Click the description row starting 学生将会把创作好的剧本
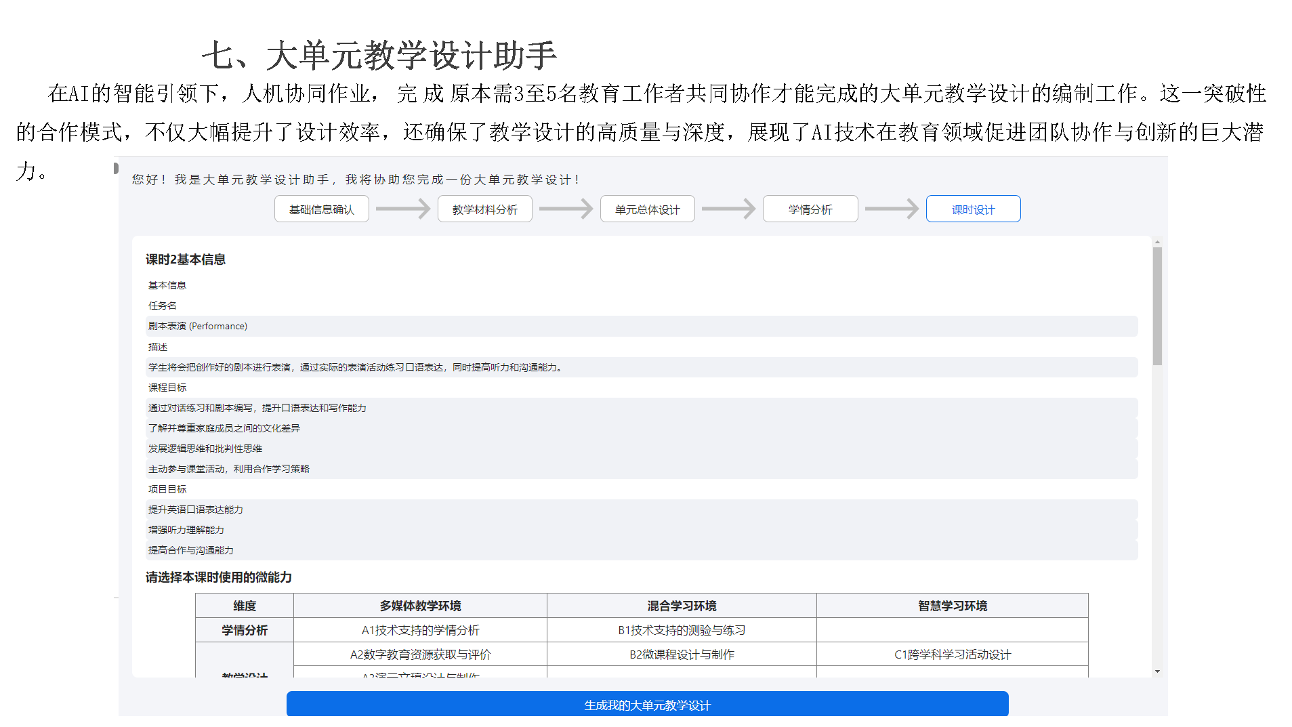 (x=641, y=367)
